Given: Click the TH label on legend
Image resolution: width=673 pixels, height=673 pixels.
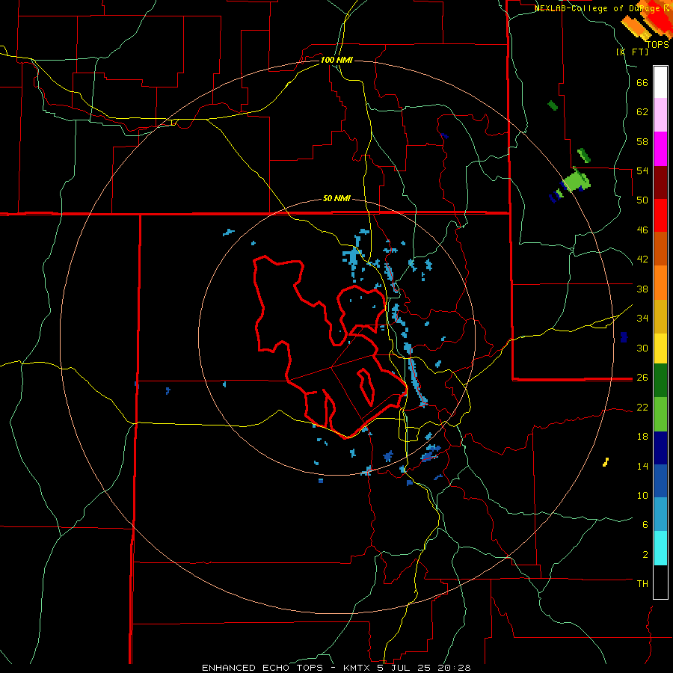Looking at the screenshot, I should (642, 584).
